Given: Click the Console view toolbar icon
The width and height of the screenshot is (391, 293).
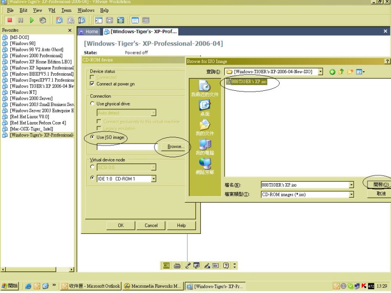Looking at the screenshot, I should coord(146,20).
